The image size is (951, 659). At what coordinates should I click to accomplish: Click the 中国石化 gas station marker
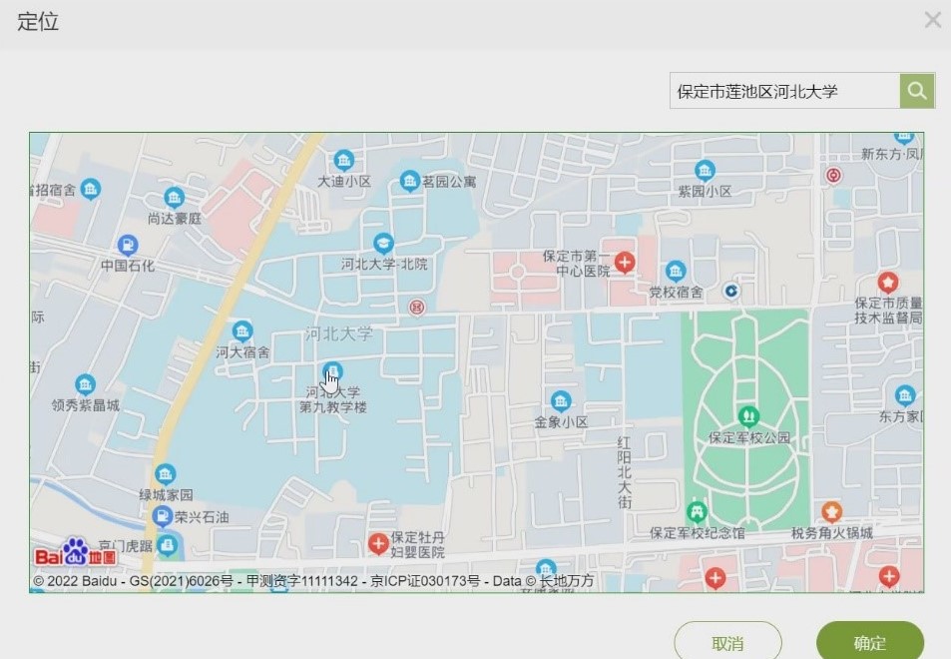click(x=128, y=245)
